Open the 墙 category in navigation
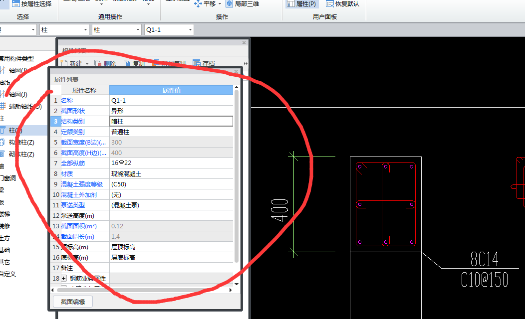This screenshot has height=319, width=525. [2, 166]
